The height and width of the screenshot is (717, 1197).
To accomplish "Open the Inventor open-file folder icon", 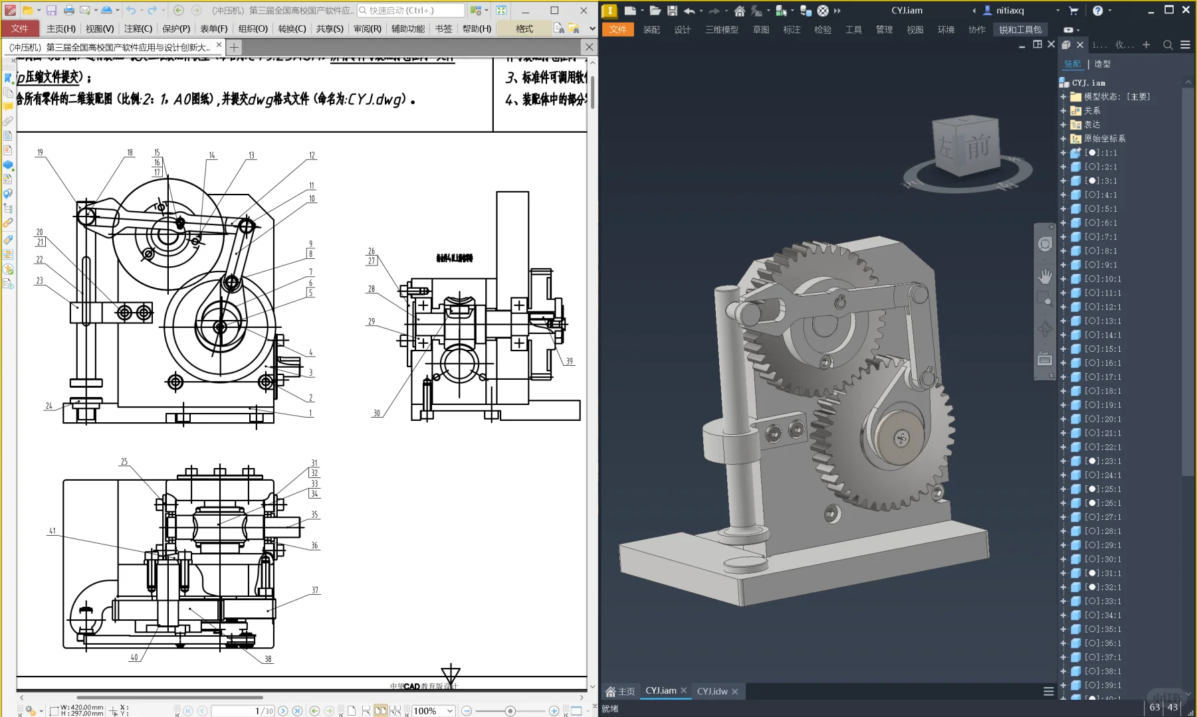I will click(x=655, y=11).
